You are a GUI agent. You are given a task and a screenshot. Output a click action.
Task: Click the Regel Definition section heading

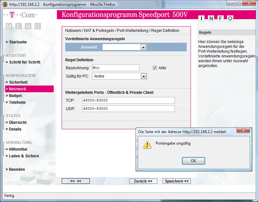pyautogui.click(x=79, y=60)
